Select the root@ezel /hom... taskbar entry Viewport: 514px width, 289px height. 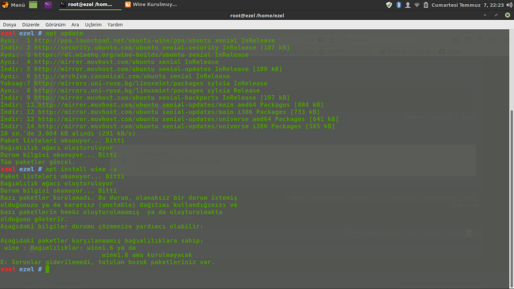point(90,5)
